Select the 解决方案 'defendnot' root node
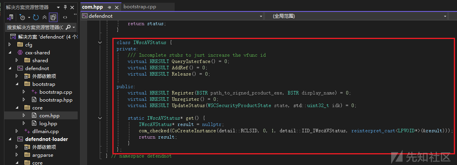This screenshot has height=165, width=457. coord(44,37)
